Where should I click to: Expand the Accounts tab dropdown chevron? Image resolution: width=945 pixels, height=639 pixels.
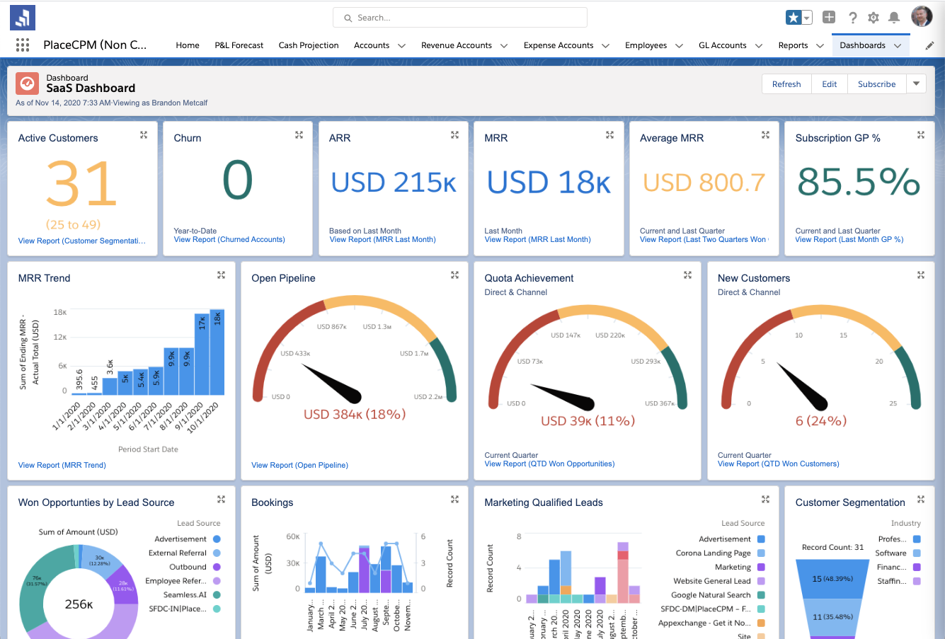(x=401, y=46)
